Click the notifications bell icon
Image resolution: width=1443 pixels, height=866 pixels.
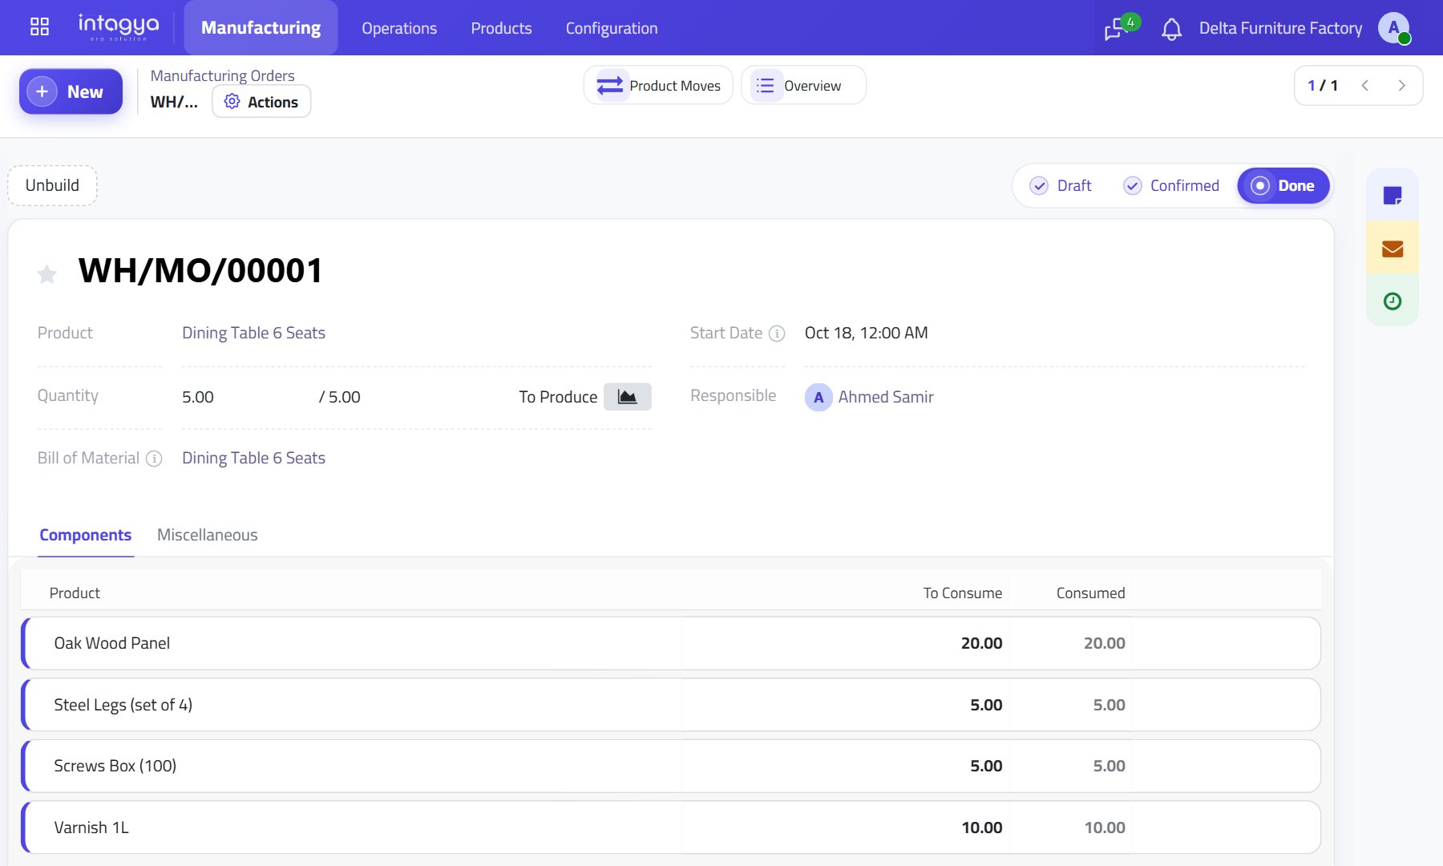(1171, 29)
